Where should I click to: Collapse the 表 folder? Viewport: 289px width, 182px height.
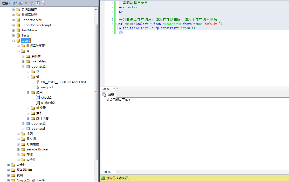(x=18, y=51)
